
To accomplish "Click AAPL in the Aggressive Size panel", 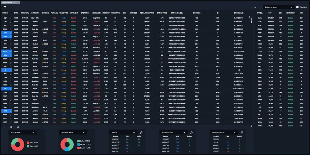I will (x=165, y=142).
